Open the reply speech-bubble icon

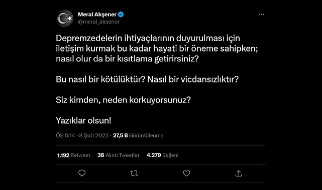[x=82, y=173]
